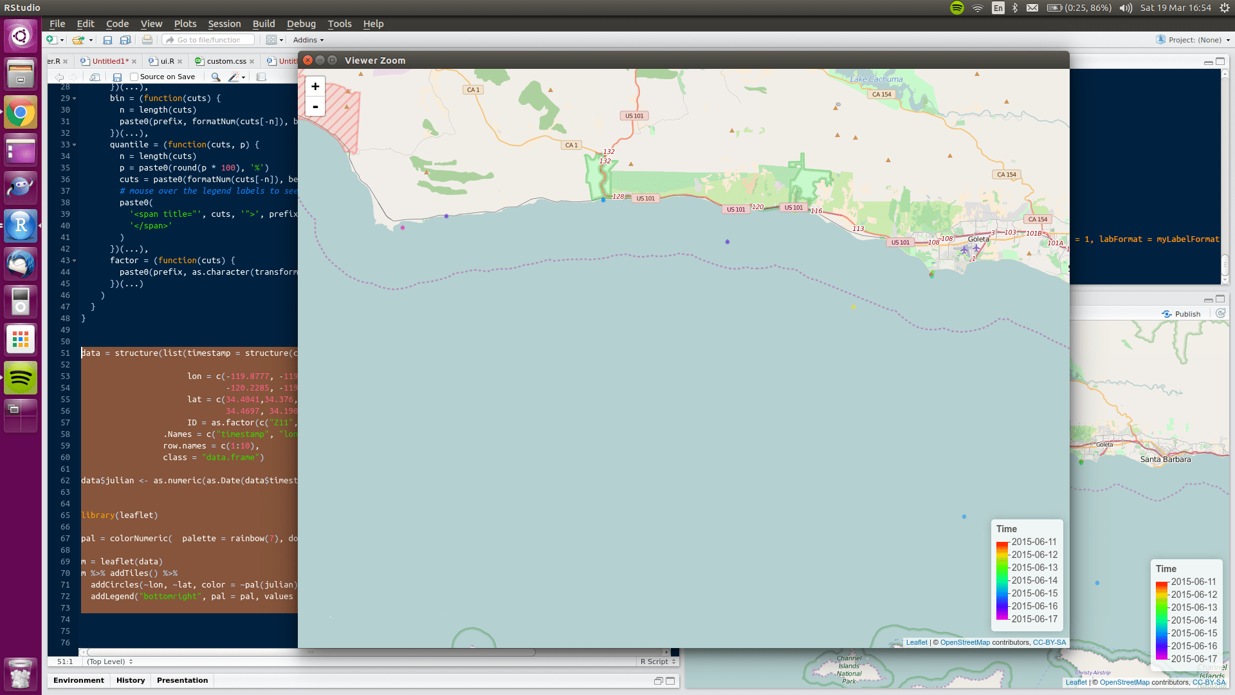
Task: Open the OpenStreetMap link in Viewer Zoom
Action: coord(965,642)
